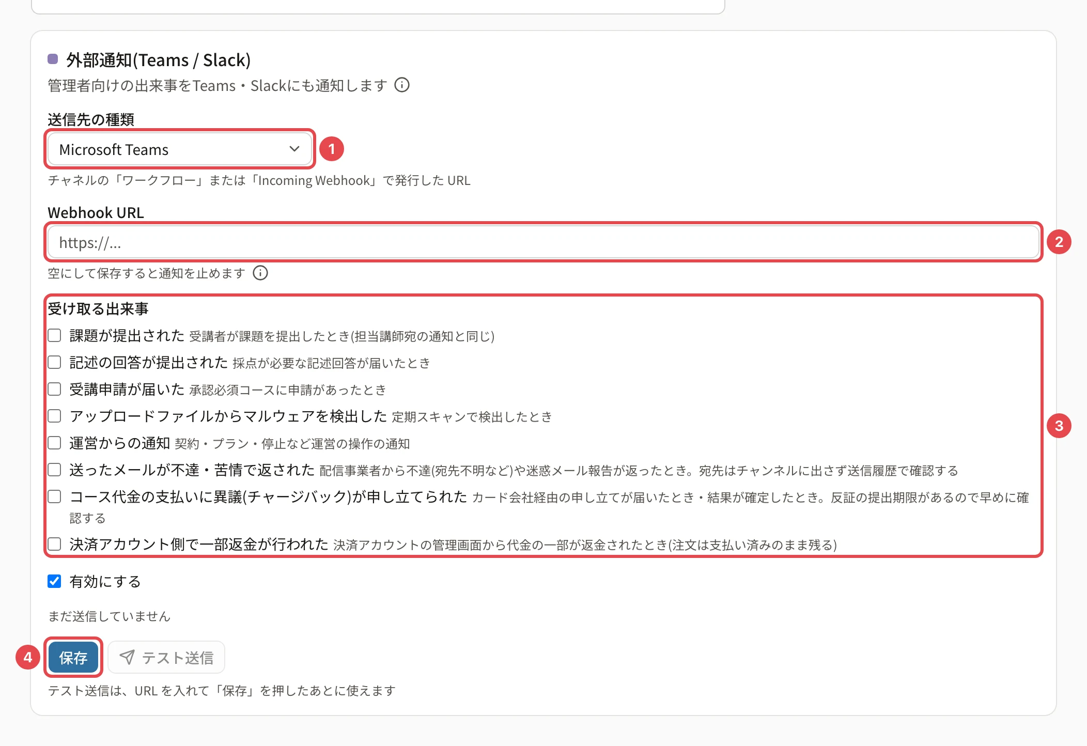This screenshot has height=746, width=1087.
Task: Click the 保存 button
Action: pos(73,657)
